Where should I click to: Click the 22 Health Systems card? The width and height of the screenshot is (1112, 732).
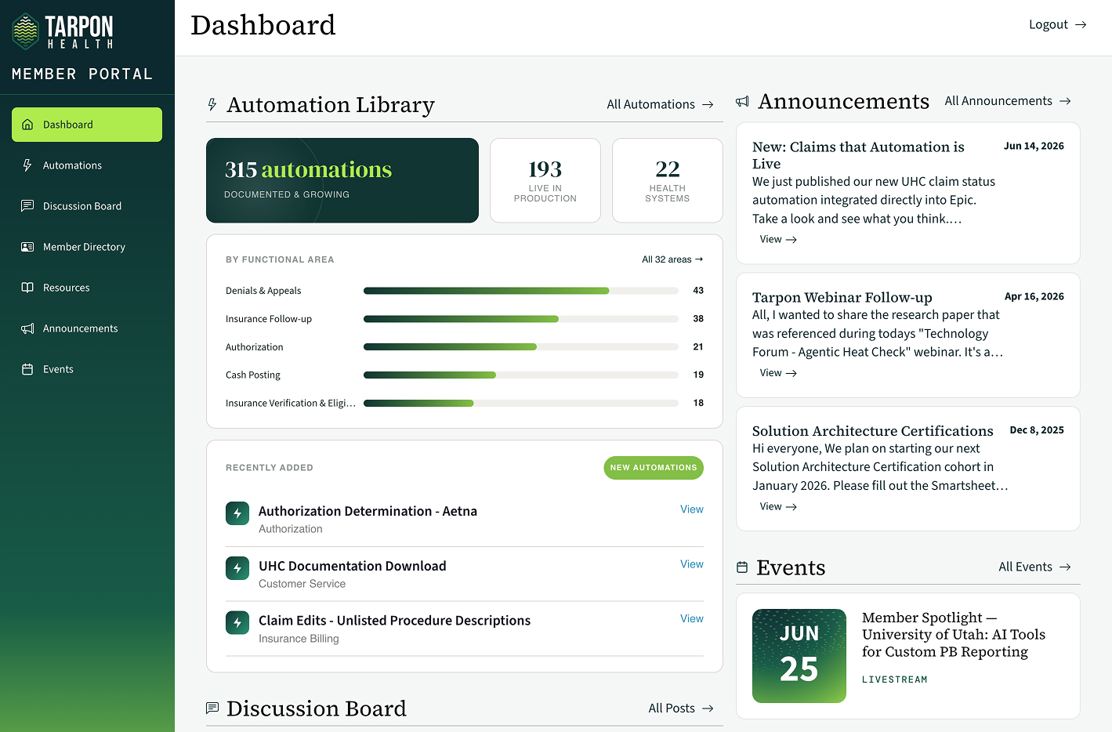(668, 180)
